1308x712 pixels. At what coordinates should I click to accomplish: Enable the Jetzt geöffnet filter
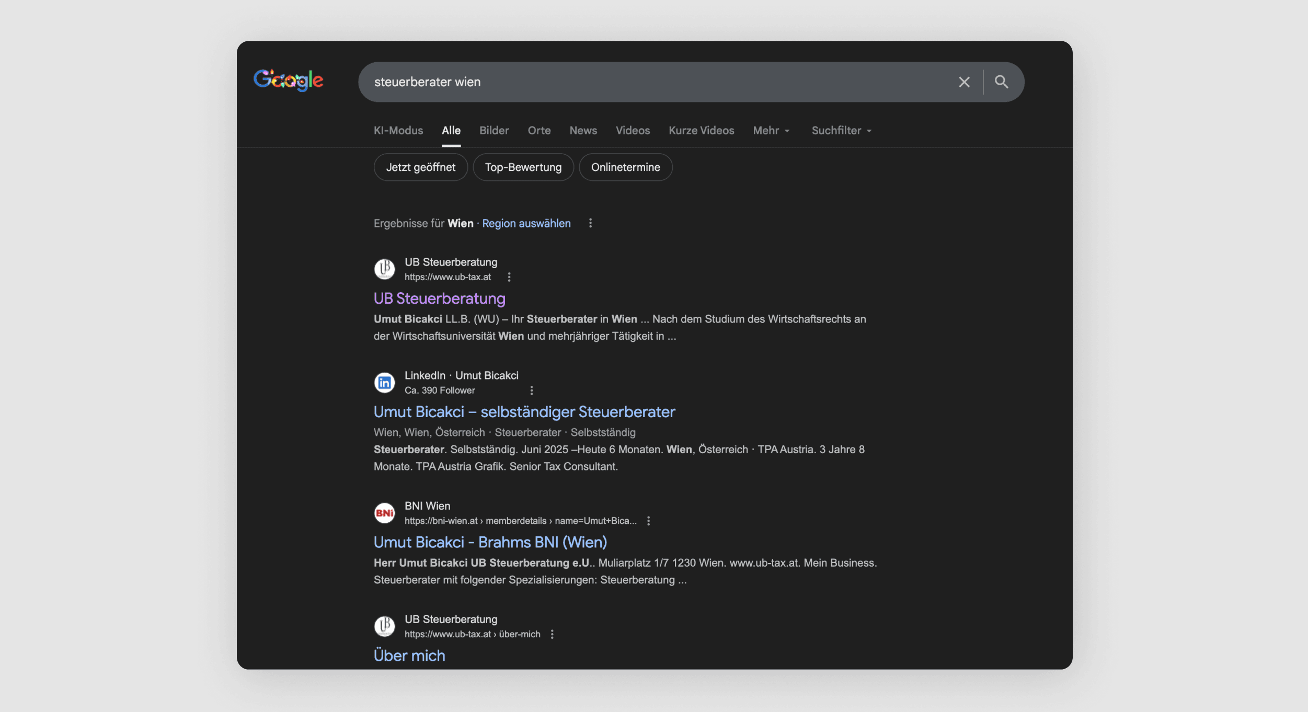421,167
